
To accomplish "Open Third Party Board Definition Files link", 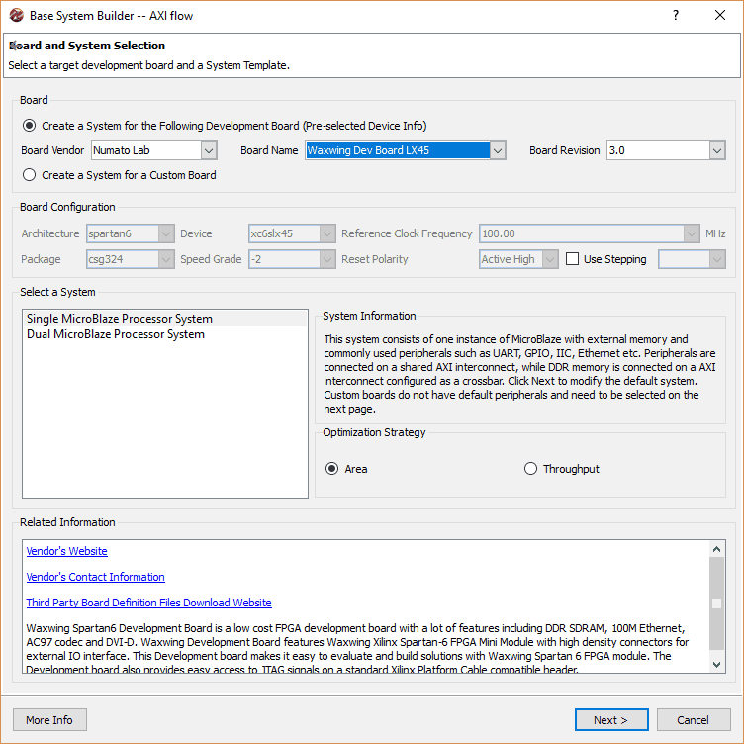I will coord(148,603).
